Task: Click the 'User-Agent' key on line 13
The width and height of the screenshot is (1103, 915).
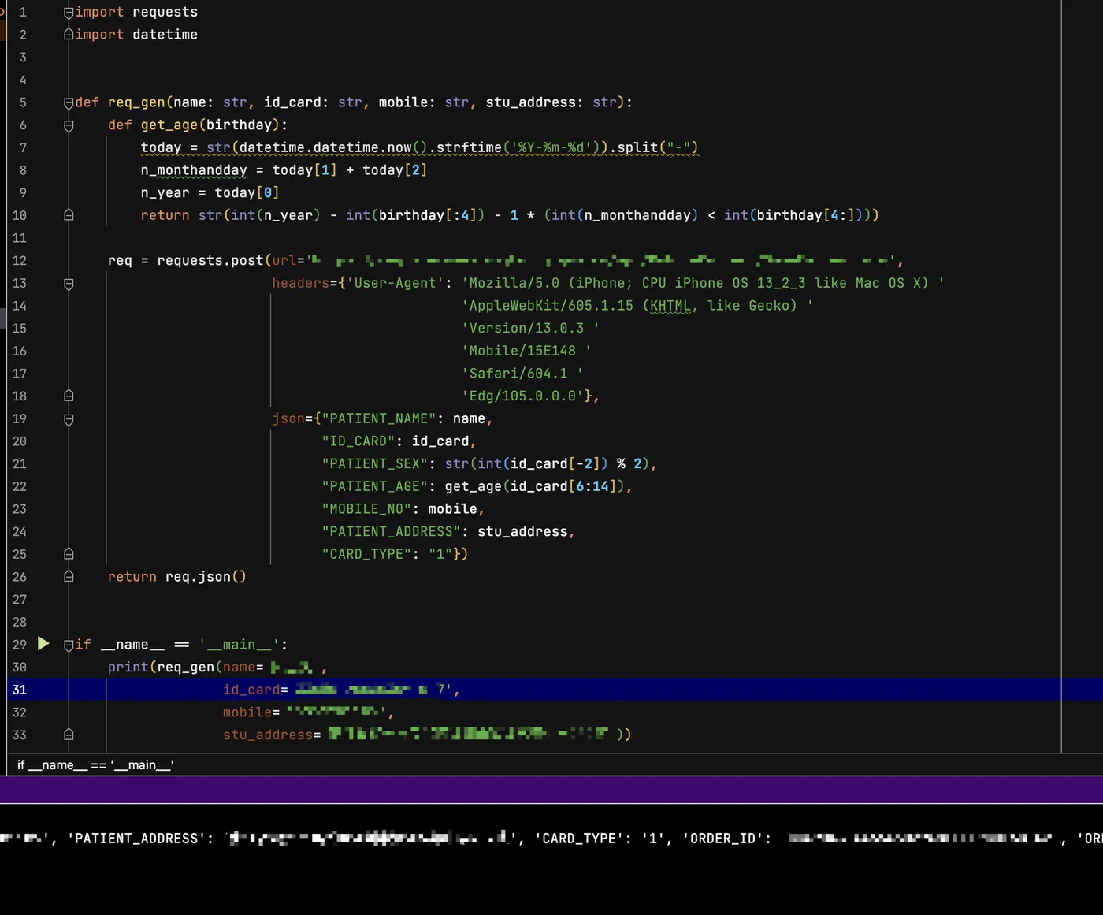Action: click(396, 283)
